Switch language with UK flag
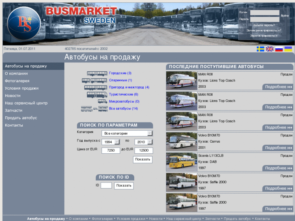This screenshot has height=221, width=295. [269, 49]
